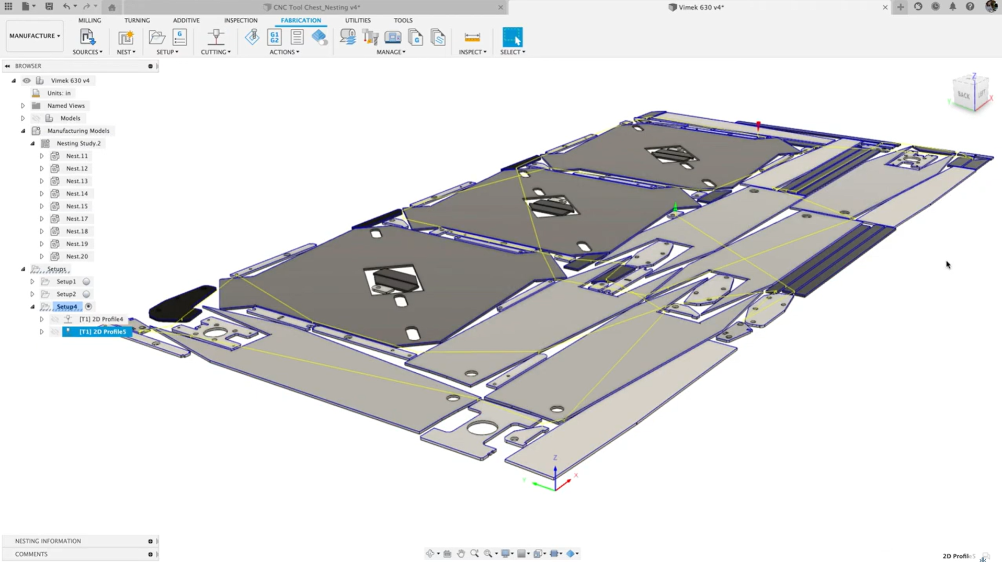1002x562 pixels.
Task: Expand the Nest.11 tree node
Action: pyautogui.click(x=42, y=156)
